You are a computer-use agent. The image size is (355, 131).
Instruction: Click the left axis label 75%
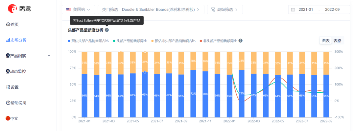pos(73,68)
